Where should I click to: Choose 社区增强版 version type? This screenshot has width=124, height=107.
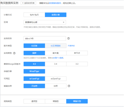click(56, 46)
